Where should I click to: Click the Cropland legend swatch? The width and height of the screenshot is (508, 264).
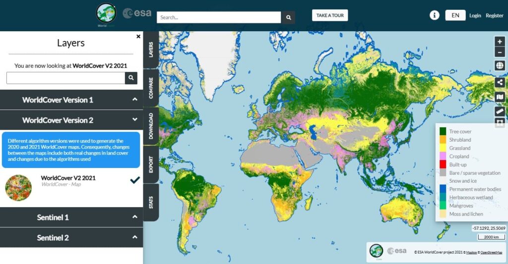(443, 156)
